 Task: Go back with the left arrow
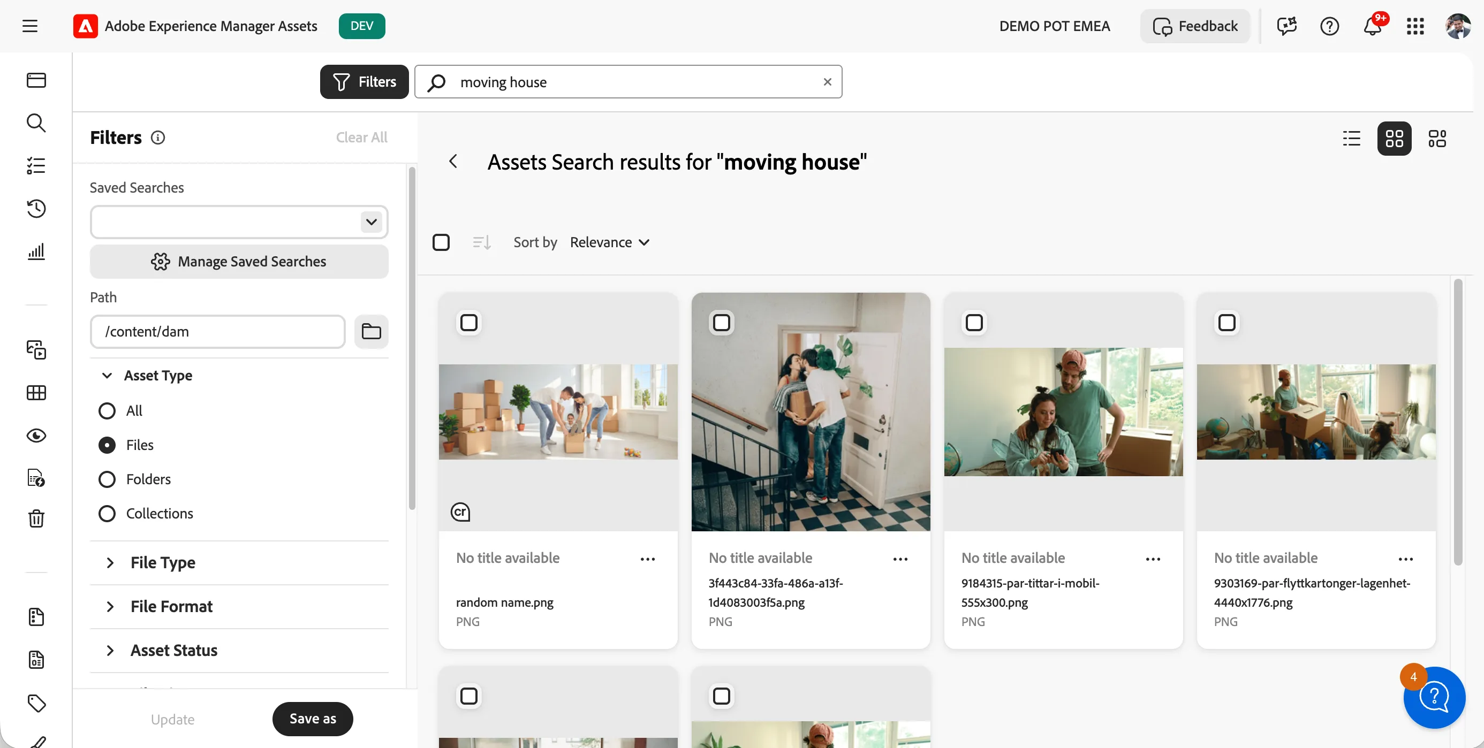click(x=454, y=162)
